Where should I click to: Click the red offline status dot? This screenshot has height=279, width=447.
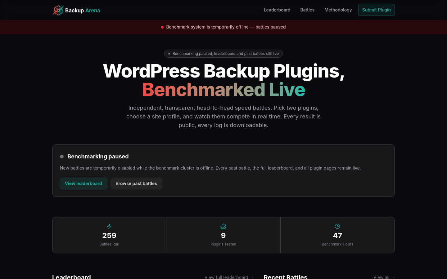tap(162, 27)
